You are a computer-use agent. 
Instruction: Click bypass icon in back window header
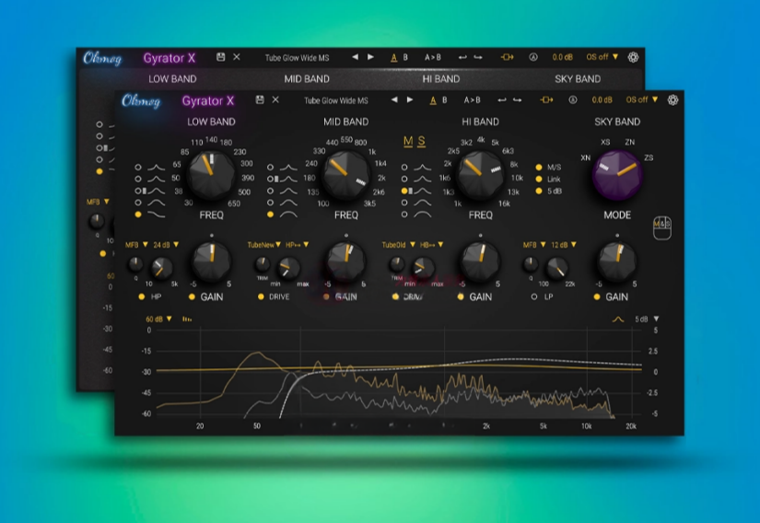coord(507,57)
